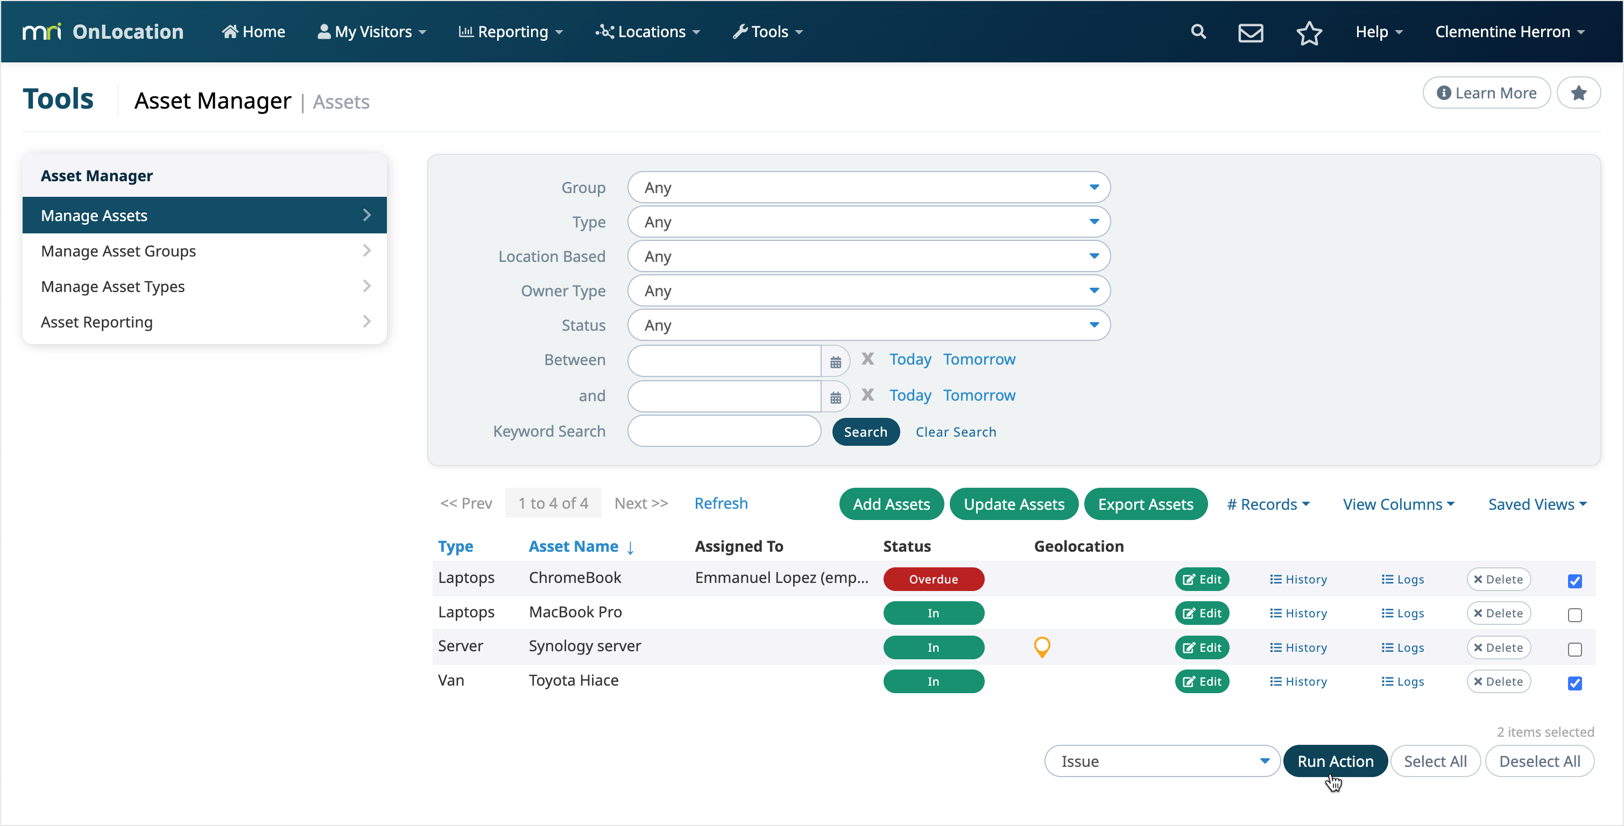The image size is (1624, 826).
Task: Go to Home in navigation
Action: (x=253, y=32)
